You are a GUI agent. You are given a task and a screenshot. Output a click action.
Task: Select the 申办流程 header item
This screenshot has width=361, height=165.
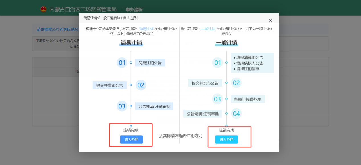coord(134,9)
